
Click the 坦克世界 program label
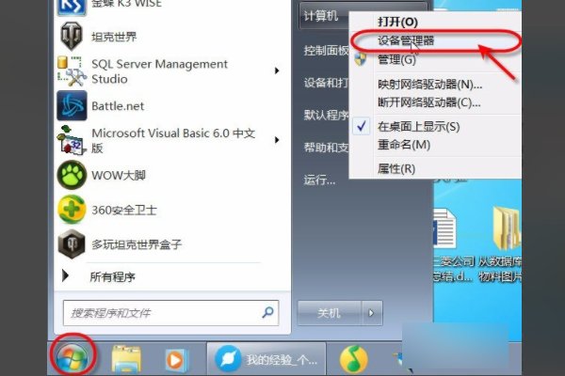pyautogui.click(x=114, y=37)
